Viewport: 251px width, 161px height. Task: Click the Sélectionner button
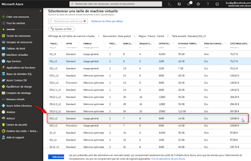pyautogui.click(x=56, y=157)
